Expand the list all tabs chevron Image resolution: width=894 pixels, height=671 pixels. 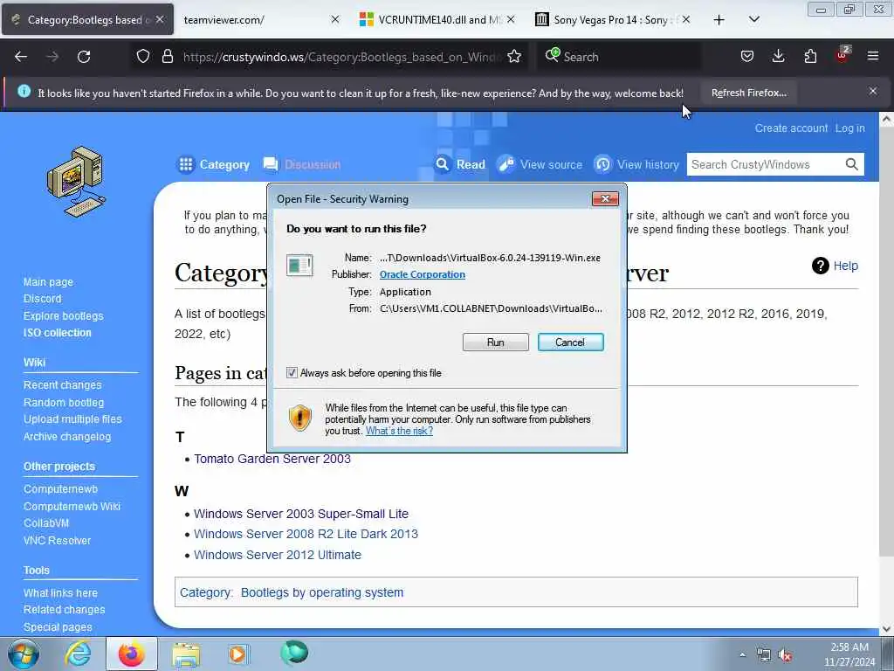click(753, 19)
